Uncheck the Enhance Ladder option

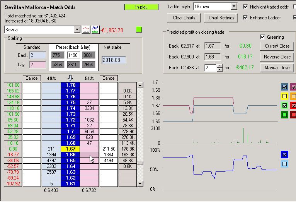(x=246, y=18)
